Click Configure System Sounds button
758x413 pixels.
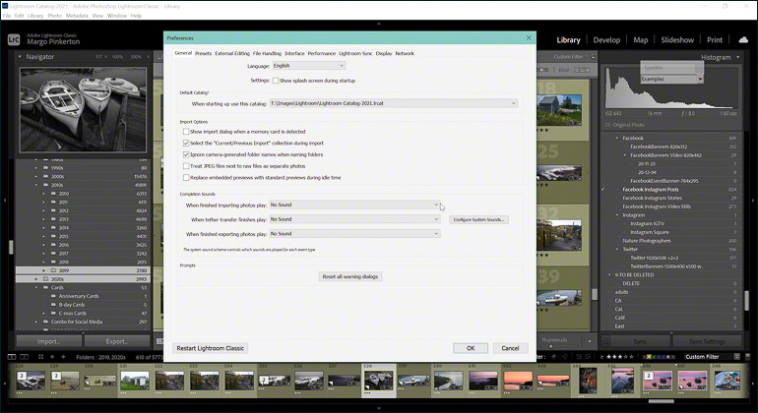coord(478,220)
